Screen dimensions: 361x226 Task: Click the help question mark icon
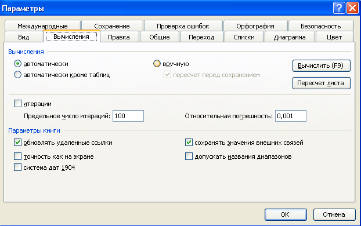click(339, 8)
